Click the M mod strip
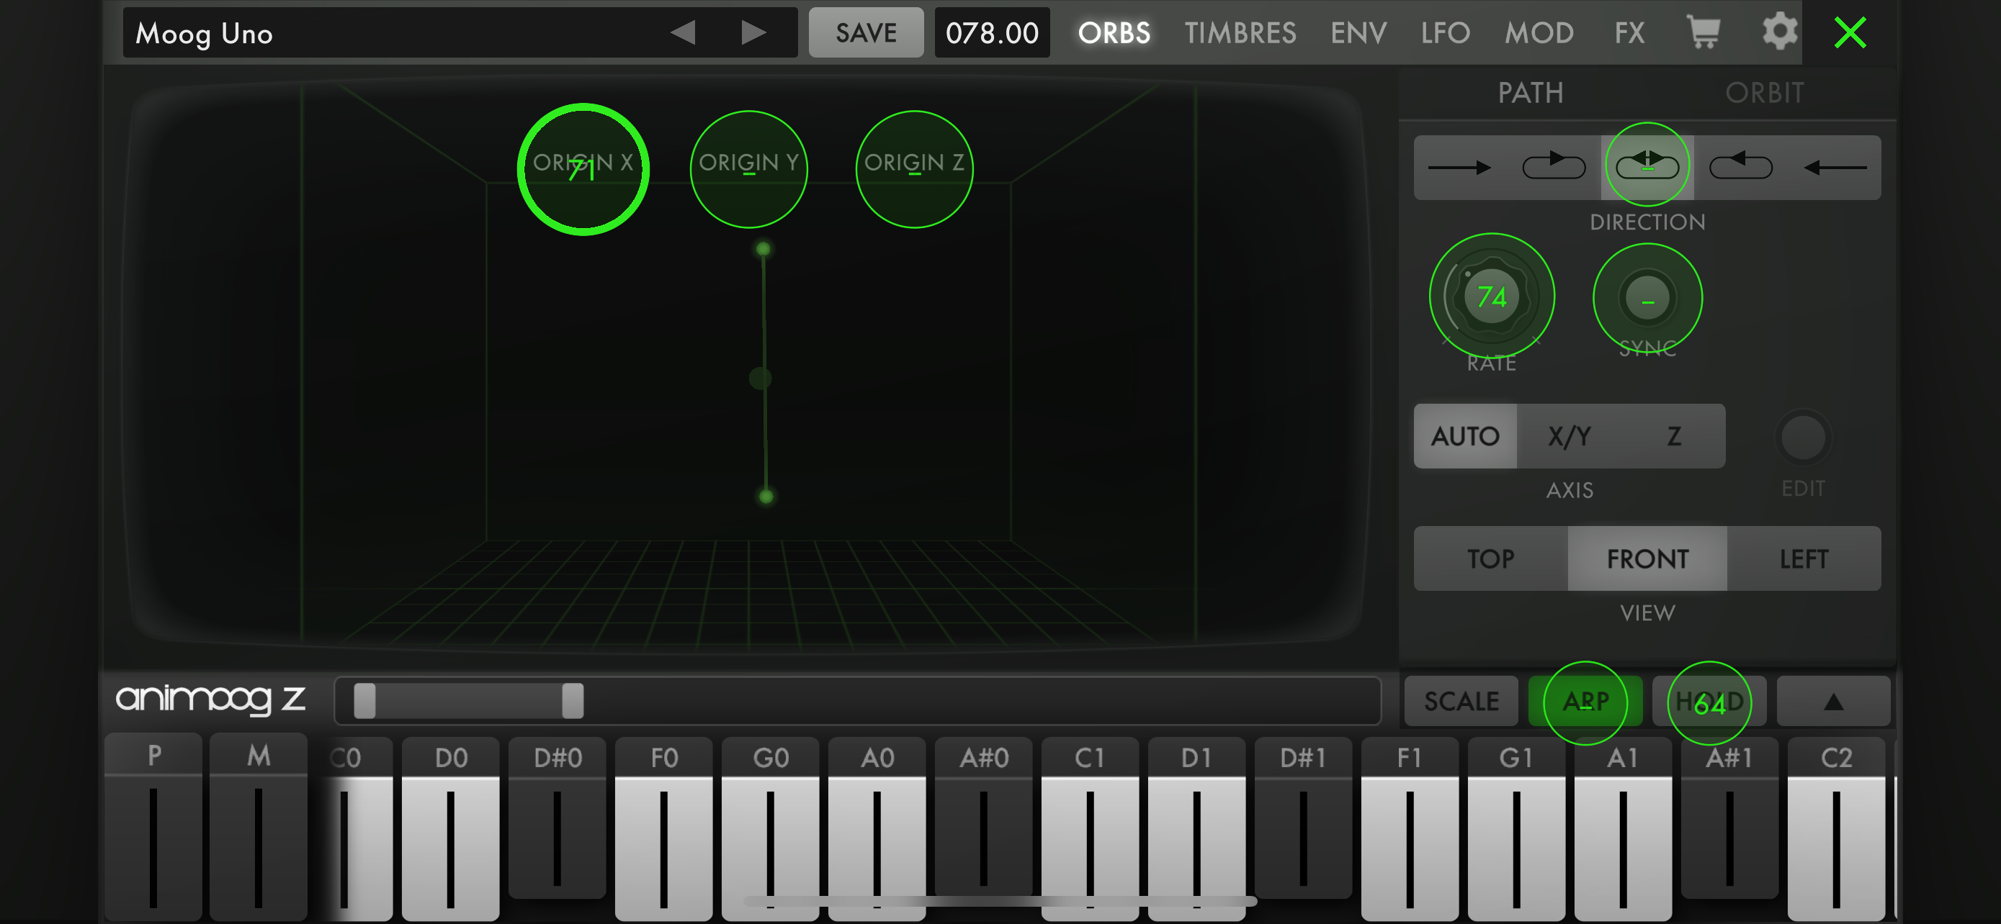The width and height of the screenshot is (2001, 924). coord(258,828)
